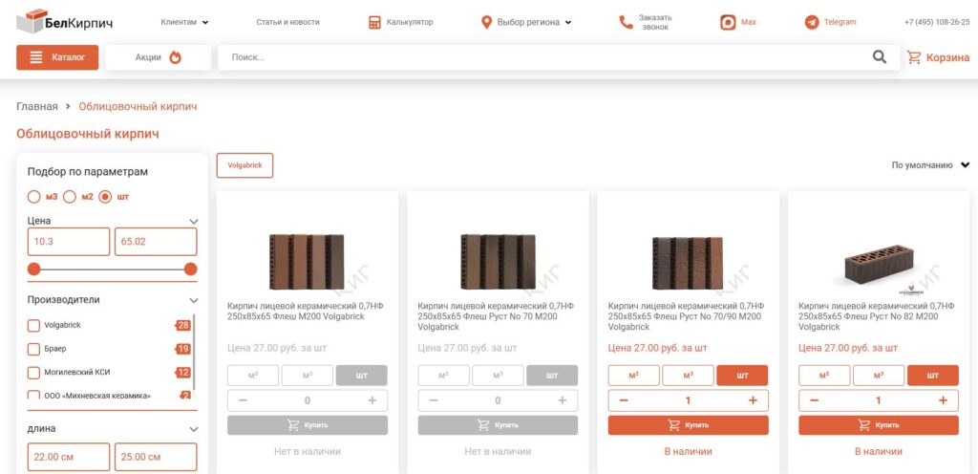Viewport: 978px width, 474px height.
Task: Call phone number +7 (495) 108-26-25
Action: tap(937, 22)
